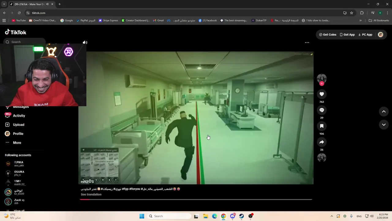Open Microsoft Edge from taskbar
The height and width of the screenshot is (221, 392).
214,216
